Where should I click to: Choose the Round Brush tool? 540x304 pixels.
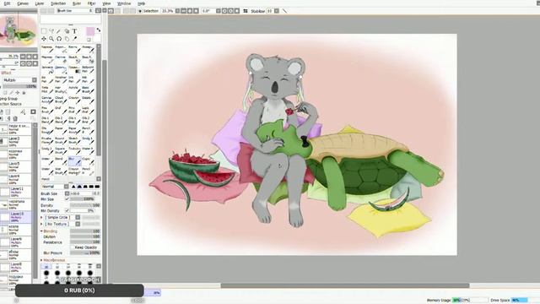[62, 140]
